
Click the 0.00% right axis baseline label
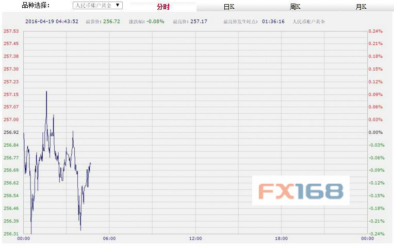click(375, 132)
